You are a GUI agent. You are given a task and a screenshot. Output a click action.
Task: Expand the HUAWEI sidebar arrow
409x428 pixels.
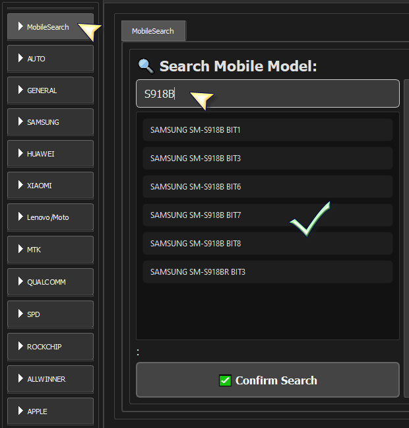[20, 153]
